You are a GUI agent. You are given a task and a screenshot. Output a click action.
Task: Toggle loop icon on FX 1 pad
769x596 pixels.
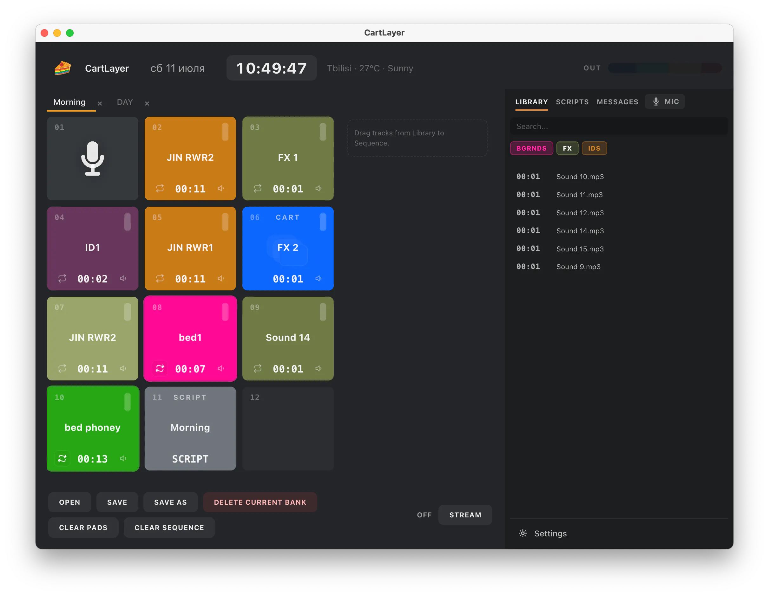258,189
